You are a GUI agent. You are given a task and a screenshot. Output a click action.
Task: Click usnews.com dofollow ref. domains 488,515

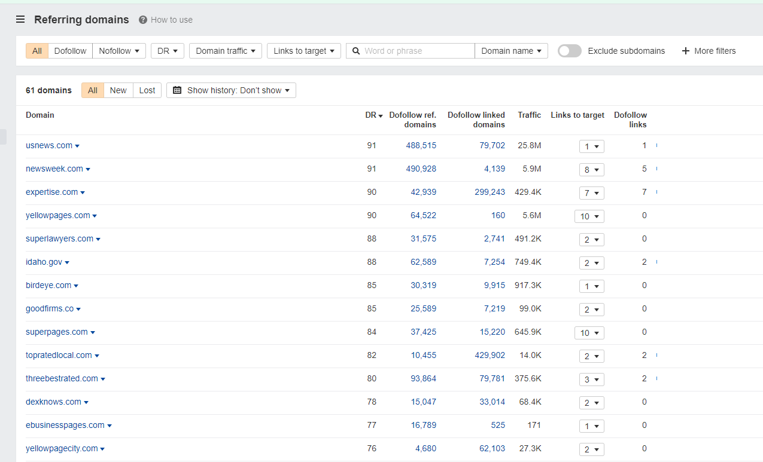[421, 145]
